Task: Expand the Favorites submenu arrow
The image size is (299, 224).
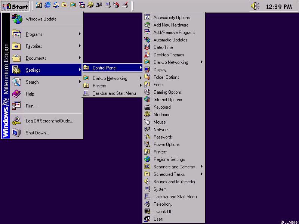Action: pyautogui.click(x=80, y=46)
